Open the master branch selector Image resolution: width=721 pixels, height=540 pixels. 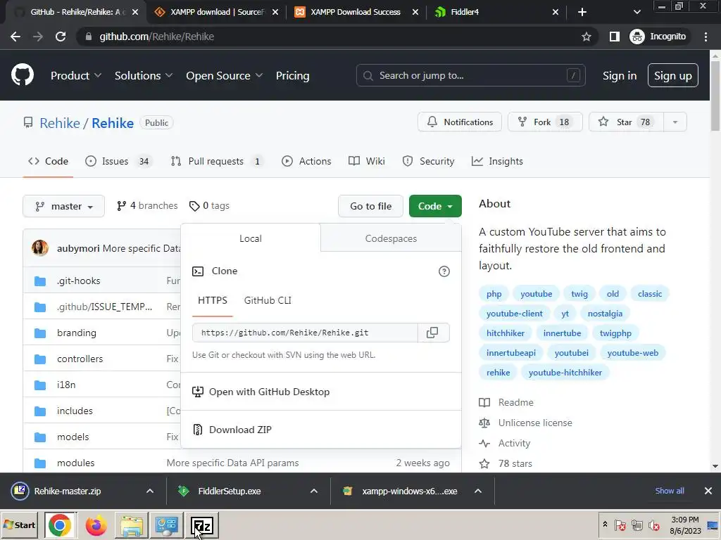64,206
